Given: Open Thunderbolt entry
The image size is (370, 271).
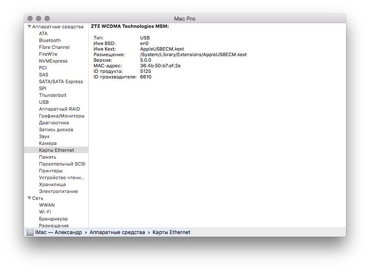Looking at the screenshot, I should coord(53,95).
